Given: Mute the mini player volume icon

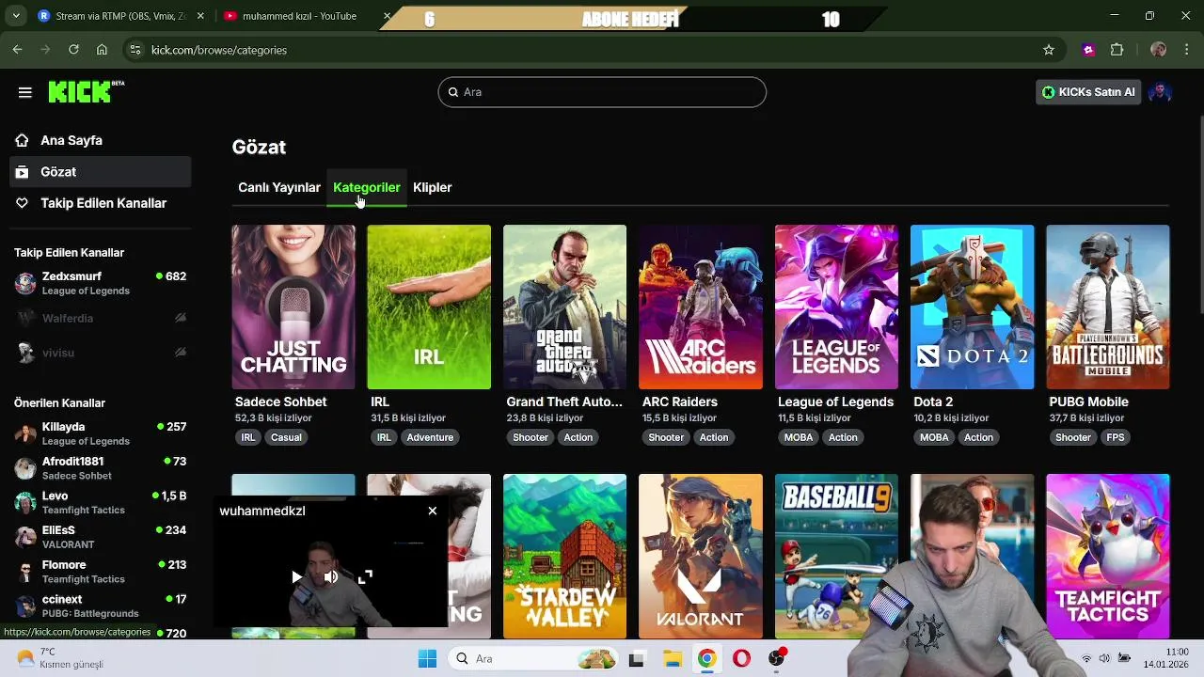Looking at the screenshot, I should coord(331,577).
